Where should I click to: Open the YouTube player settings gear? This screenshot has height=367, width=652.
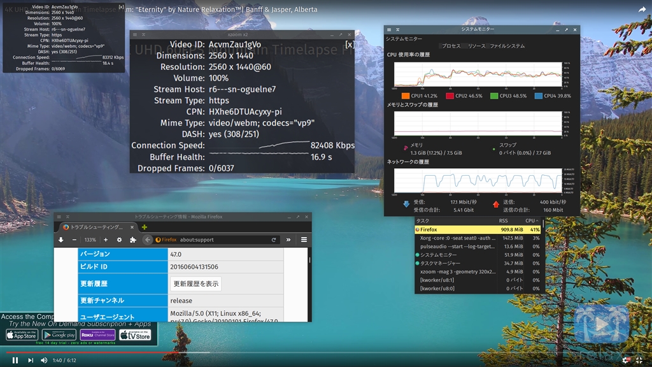point(626,361)
